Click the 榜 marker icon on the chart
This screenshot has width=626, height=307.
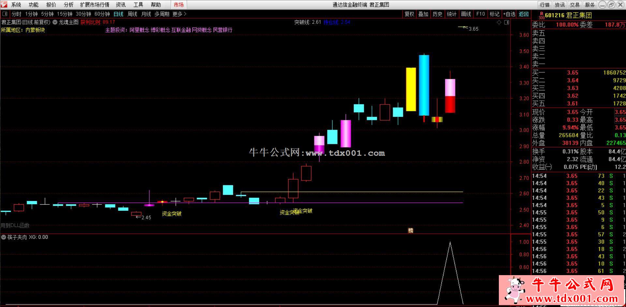(410, 230)
